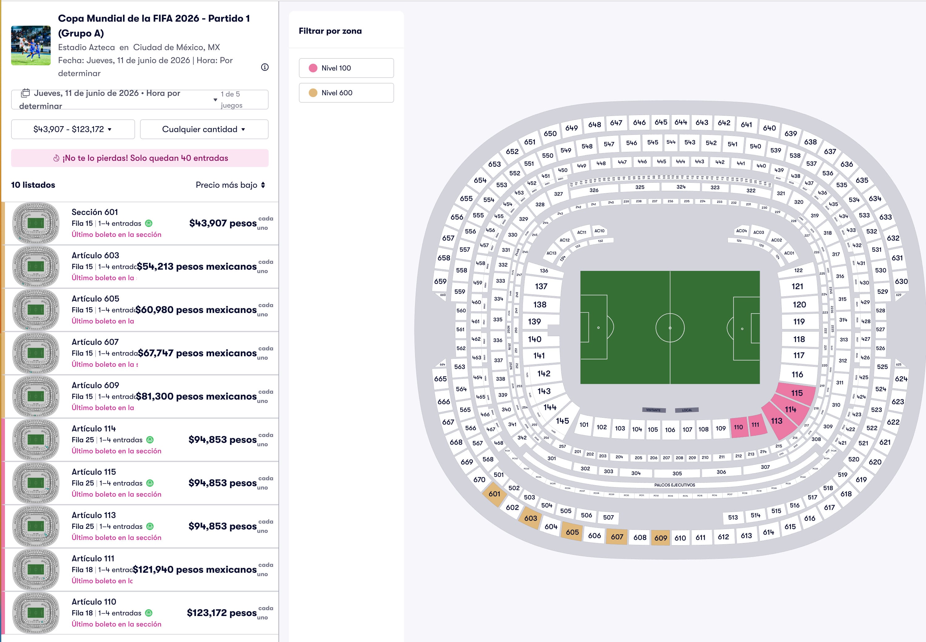Click the sort arrows beside Precio más bajo

pos(263,185)
